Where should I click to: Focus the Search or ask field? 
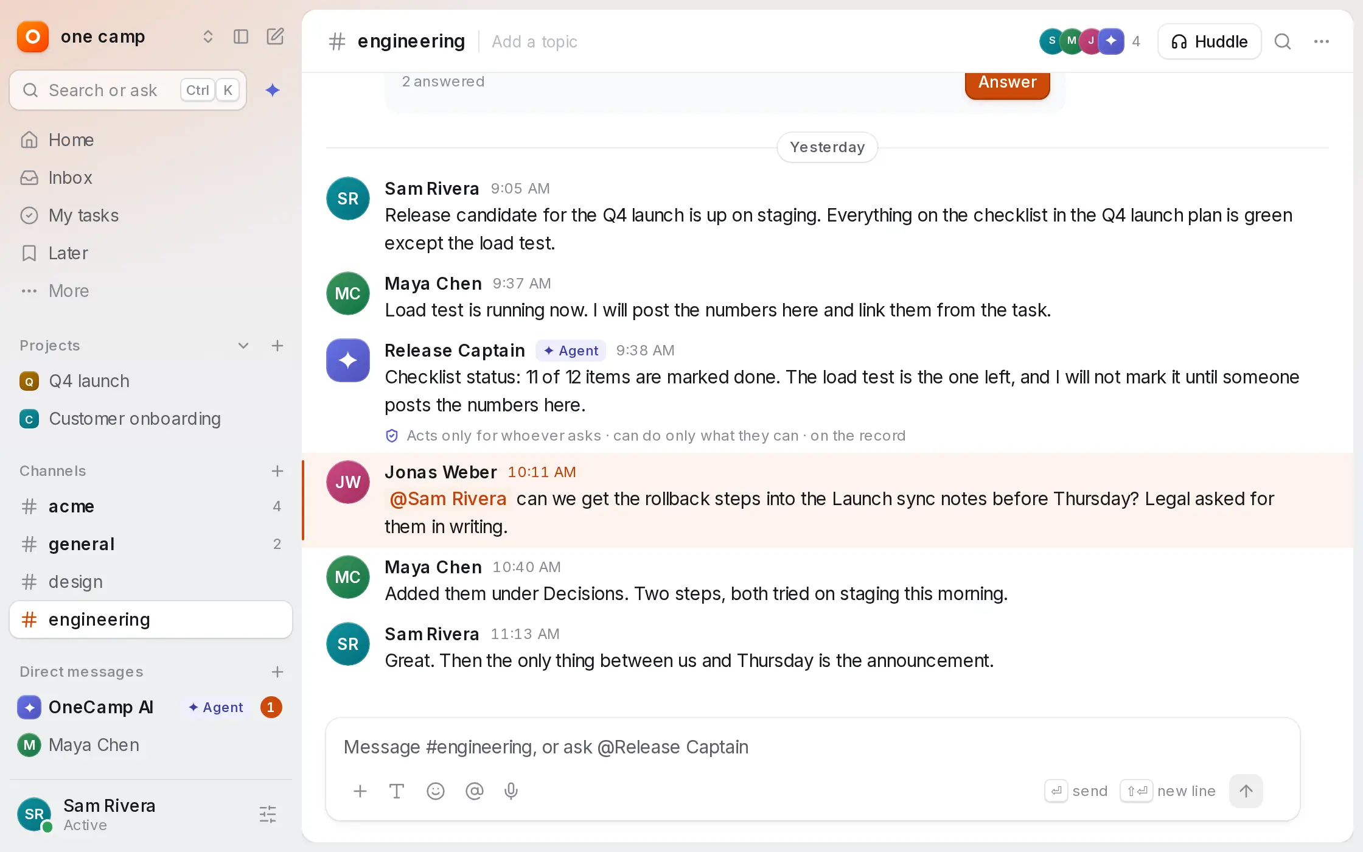pos(128,90)
